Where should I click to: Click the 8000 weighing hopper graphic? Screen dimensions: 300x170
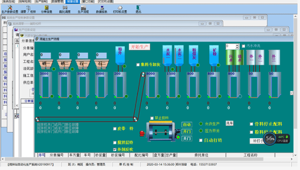[152, 85]
